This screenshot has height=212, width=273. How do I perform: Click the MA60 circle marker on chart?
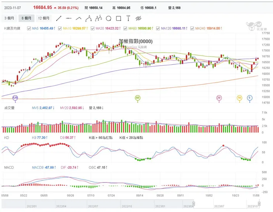click(x=137, y=98)
